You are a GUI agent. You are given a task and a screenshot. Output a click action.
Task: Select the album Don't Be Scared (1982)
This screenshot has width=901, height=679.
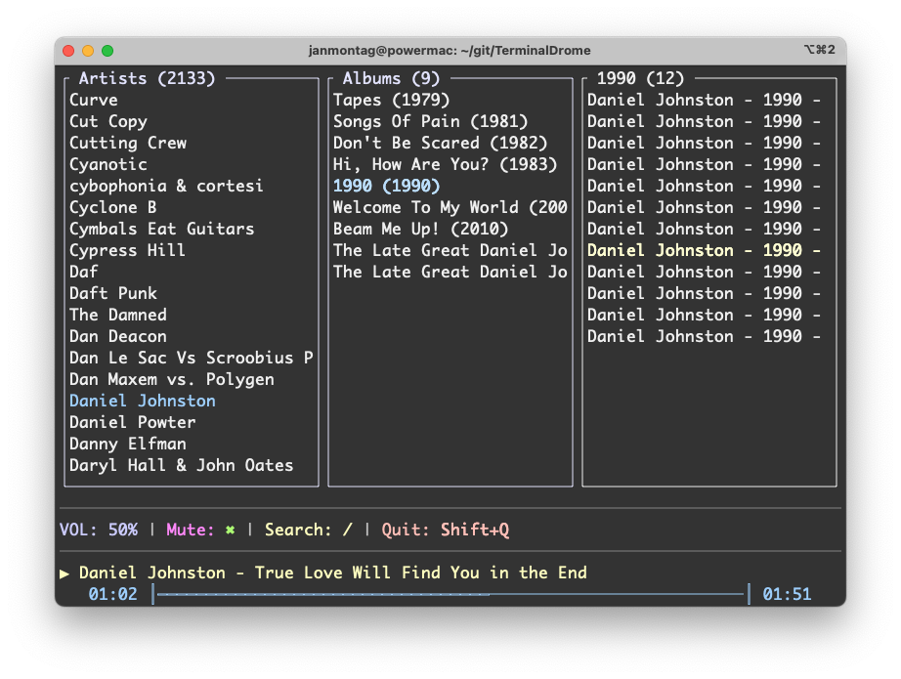click(440, 143)
